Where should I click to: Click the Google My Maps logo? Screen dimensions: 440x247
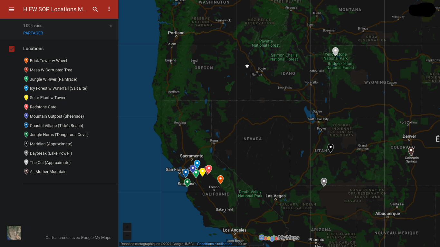pos(279,238)
